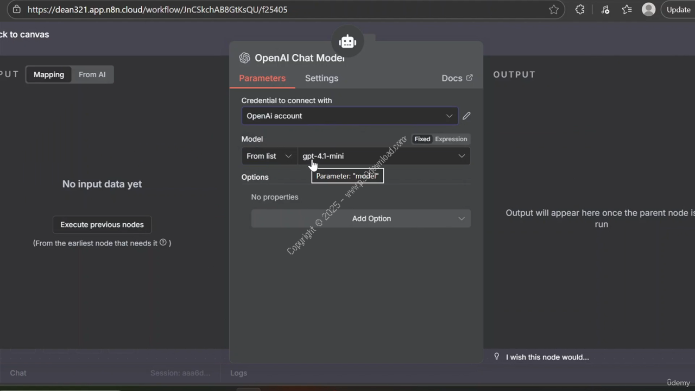
Task: Open the browser favorites list icon
Action: coord(627,10)
